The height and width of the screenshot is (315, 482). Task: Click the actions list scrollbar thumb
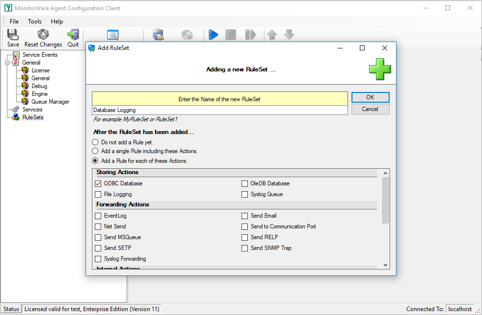pos(386,200)
